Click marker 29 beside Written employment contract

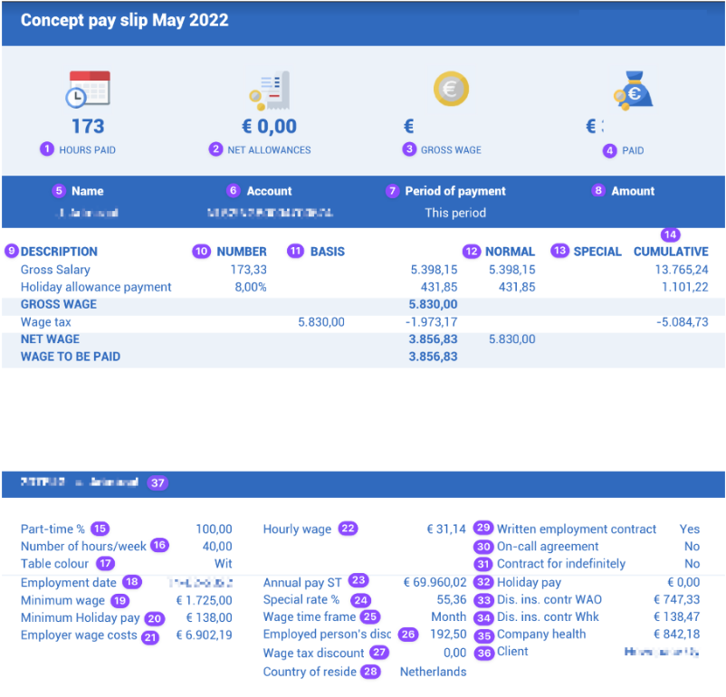pyautogui.click(x=483, y=529)
